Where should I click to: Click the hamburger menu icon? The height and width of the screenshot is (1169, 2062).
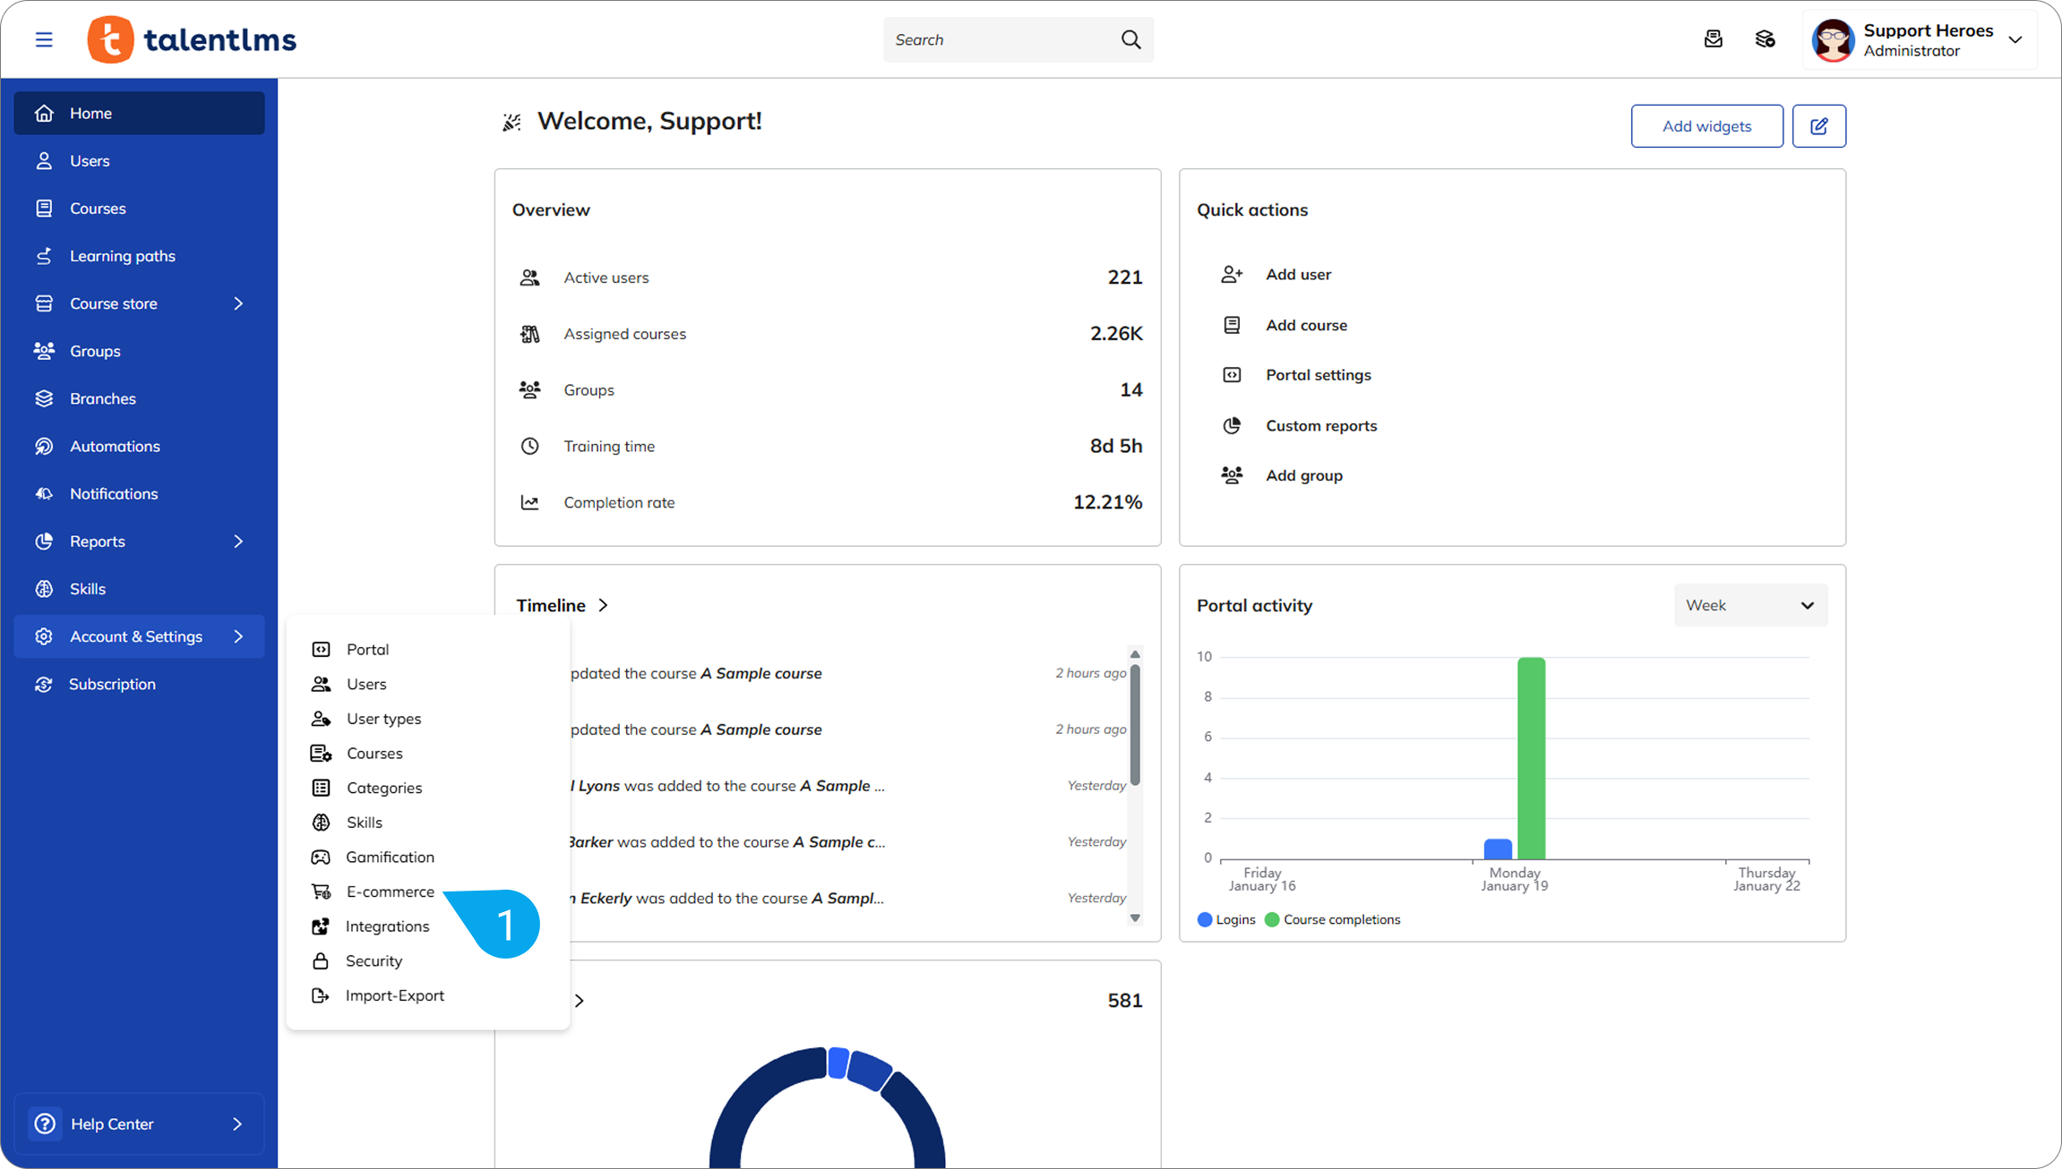(x=44, y=39)
